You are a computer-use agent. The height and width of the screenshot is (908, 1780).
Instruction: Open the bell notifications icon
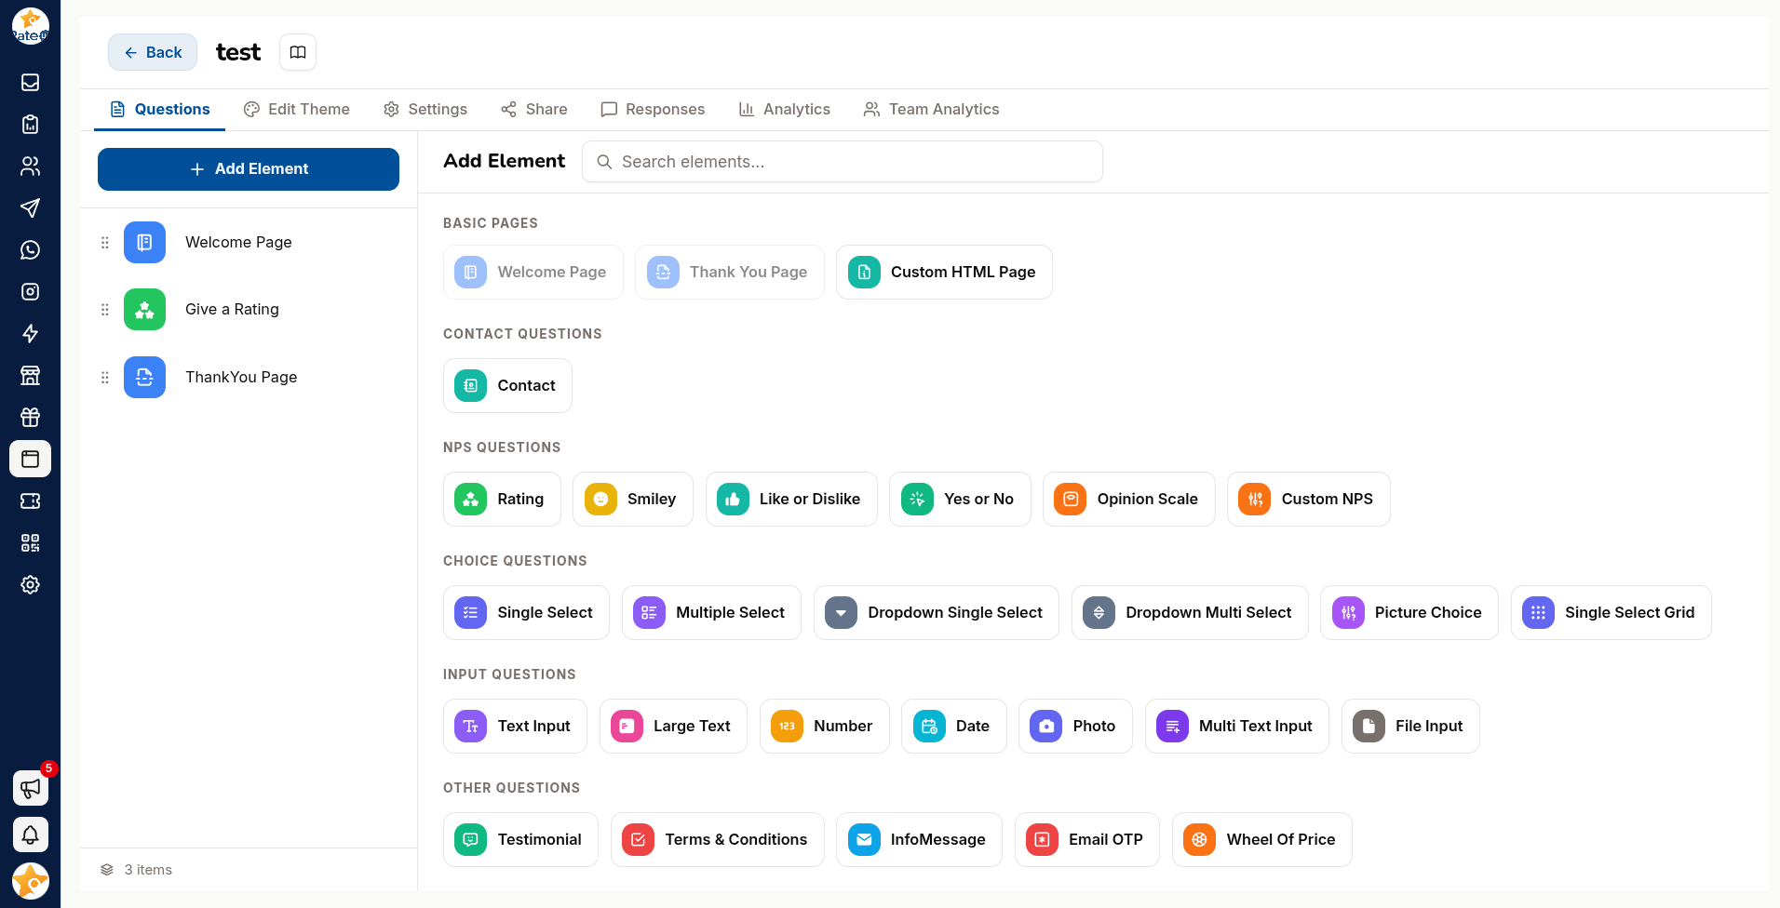coord(30,835)
